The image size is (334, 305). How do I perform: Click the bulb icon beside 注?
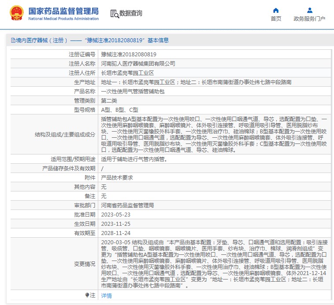[87, 295]
